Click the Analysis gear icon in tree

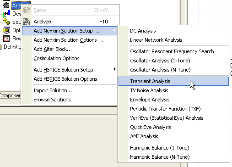pos(6,5)
